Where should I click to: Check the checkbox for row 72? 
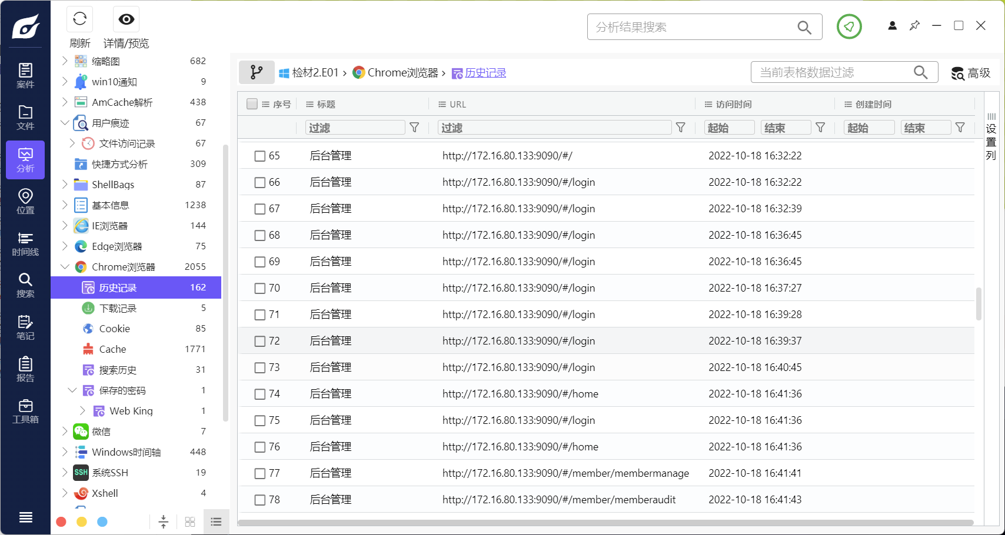point(260,341)
